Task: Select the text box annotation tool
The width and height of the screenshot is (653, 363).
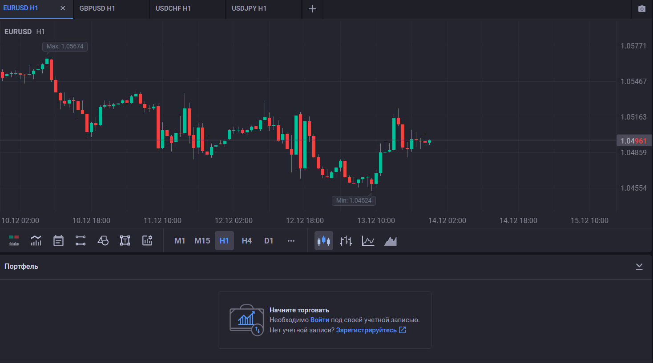Action: tap(125, 241)
